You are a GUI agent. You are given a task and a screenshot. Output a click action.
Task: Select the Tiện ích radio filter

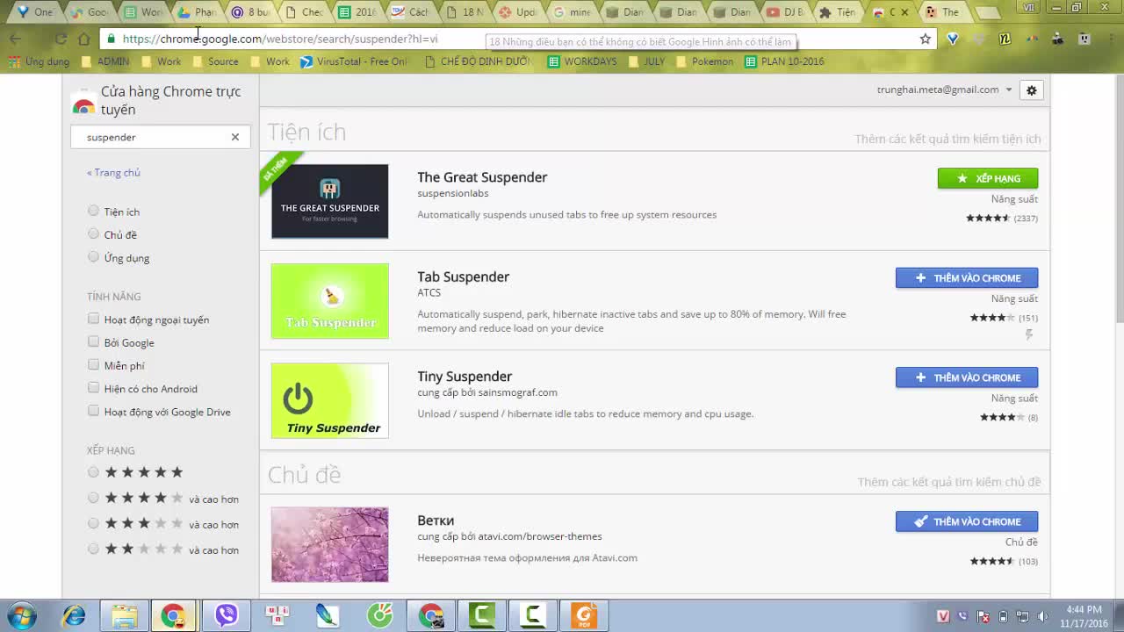pos(93,211)
